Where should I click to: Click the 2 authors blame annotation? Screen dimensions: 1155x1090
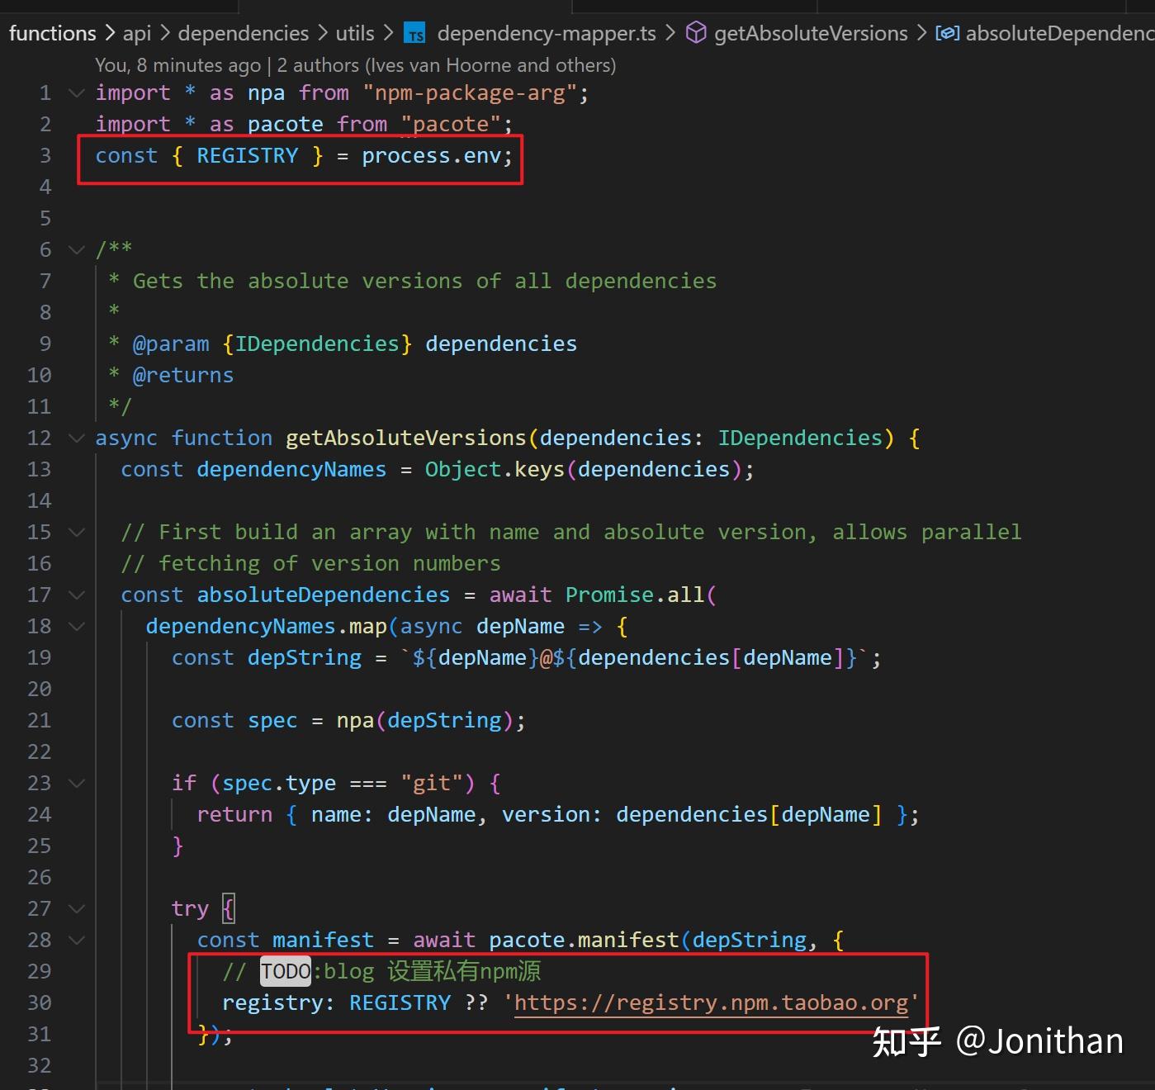point(318,64)
